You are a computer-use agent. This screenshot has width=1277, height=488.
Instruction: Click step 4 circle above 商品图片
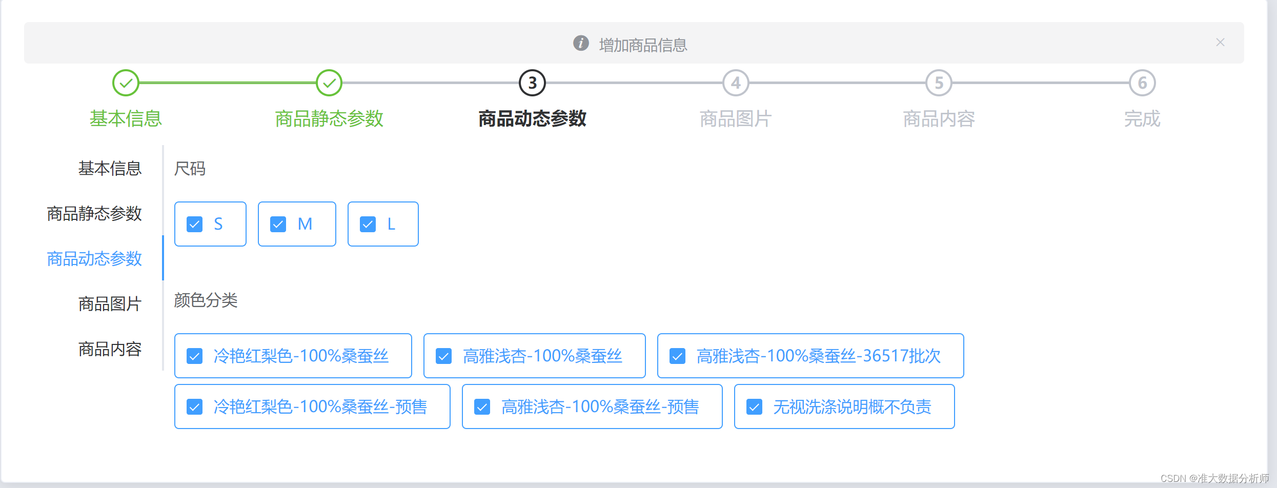[x=735, y=82]
